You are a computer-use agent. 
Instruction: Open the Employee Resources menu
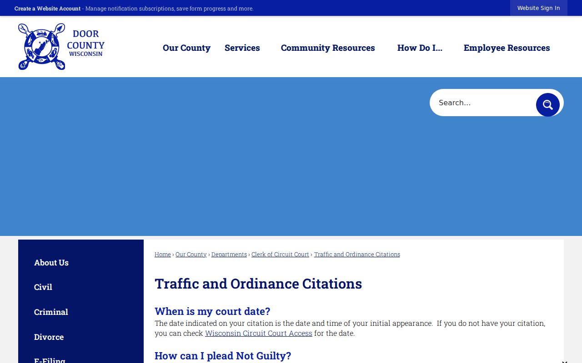click(x=507, y=48)
